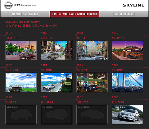
Task: Click the '10th R34' heading
Action: [47, 102]
